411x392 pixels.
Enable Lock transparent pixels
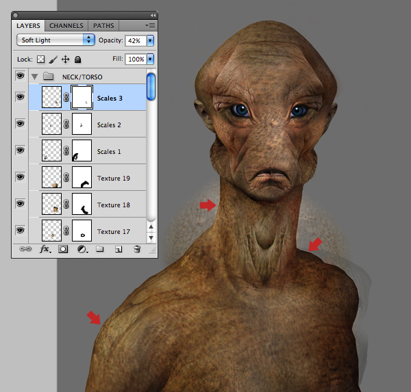click(x=40, y=60)
